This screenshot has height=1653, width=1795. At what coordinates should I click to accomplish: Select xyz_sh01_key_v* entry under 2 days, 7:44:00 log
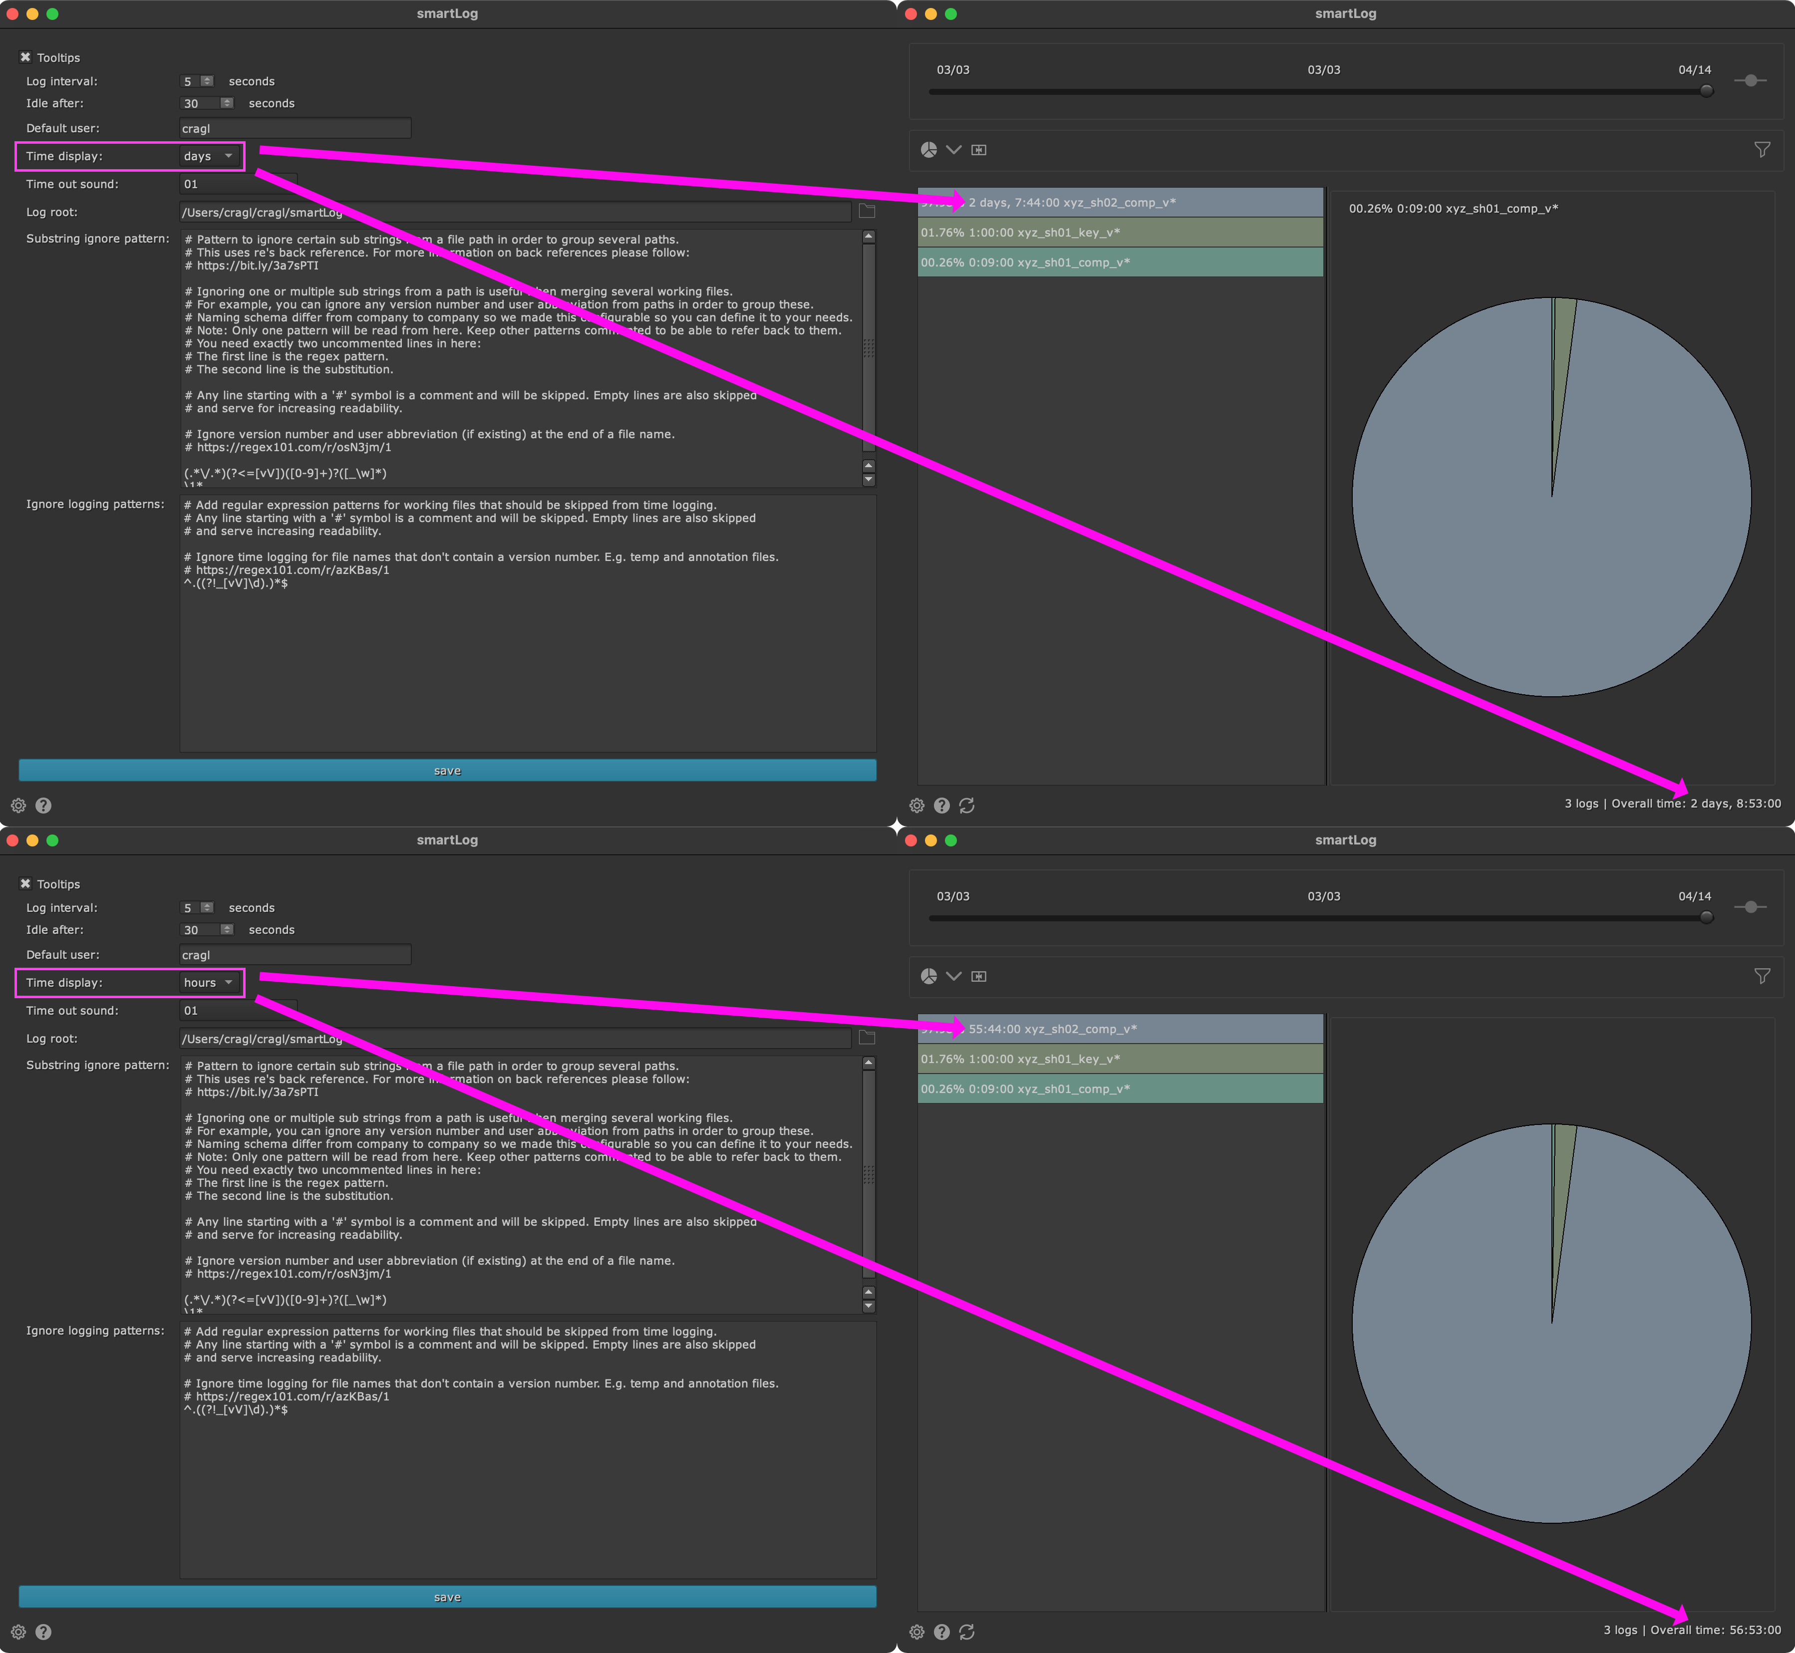pyautogui.click(x=1120, y=233)
